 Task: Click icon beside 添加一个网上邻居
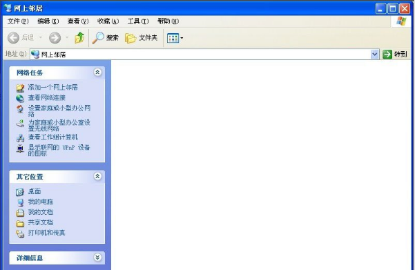tap(20, 88)
